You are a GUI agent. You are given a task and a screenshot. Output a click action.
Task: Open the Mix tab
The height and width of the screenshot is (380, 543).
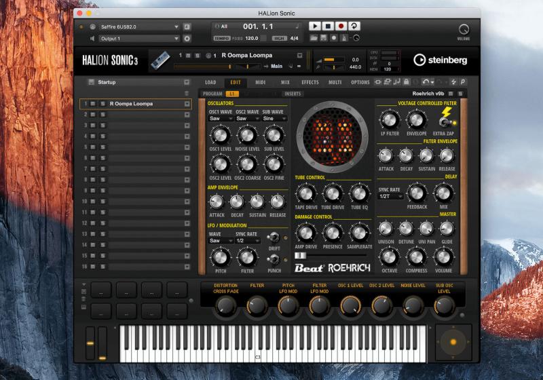tap(285, 82)
